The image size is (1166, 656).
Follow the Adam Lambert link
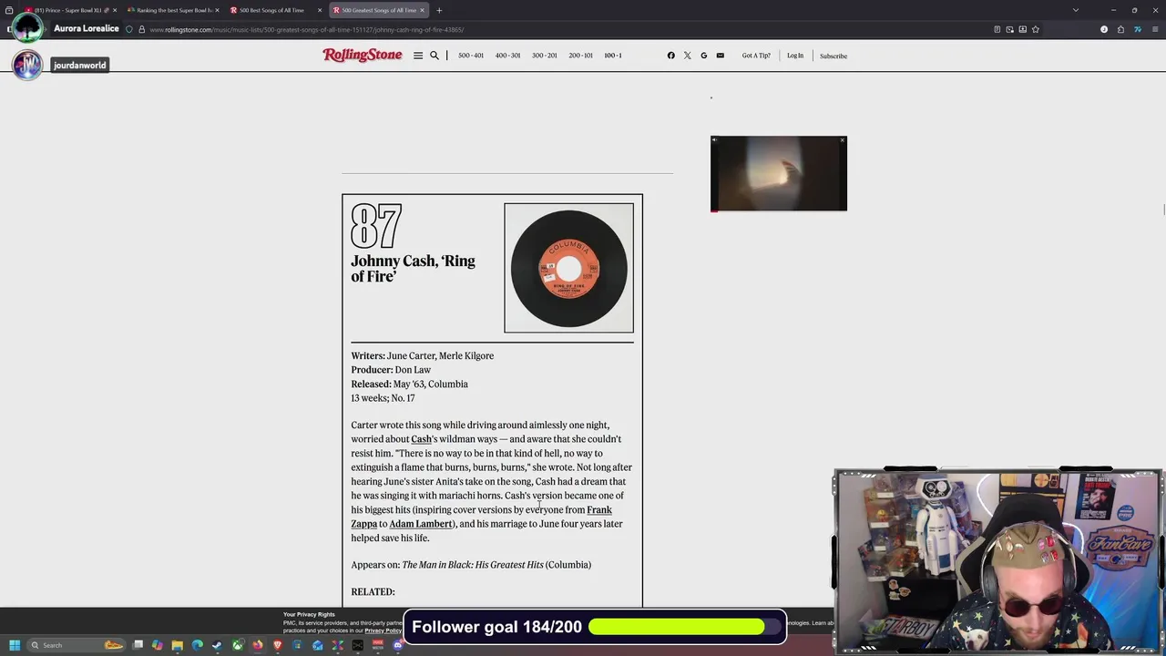420,524
